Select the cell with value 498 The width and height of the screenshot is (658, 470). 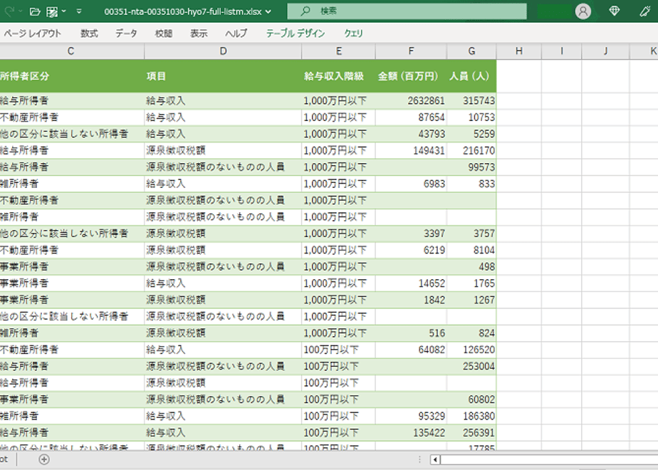[471, 267]
